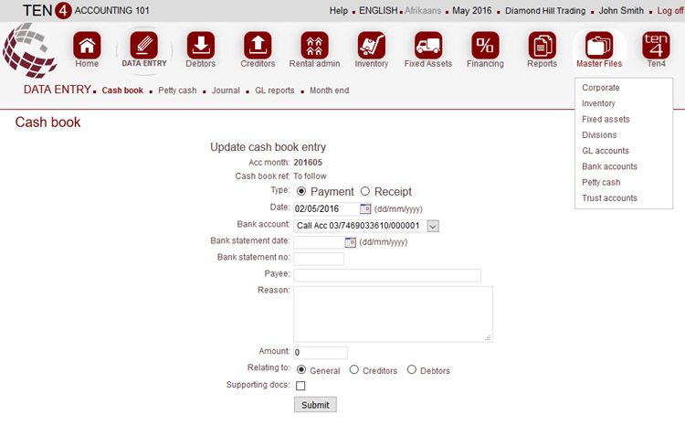Open Bank statement date calendar picker
The image size is (685, 426).
point(350,242)
